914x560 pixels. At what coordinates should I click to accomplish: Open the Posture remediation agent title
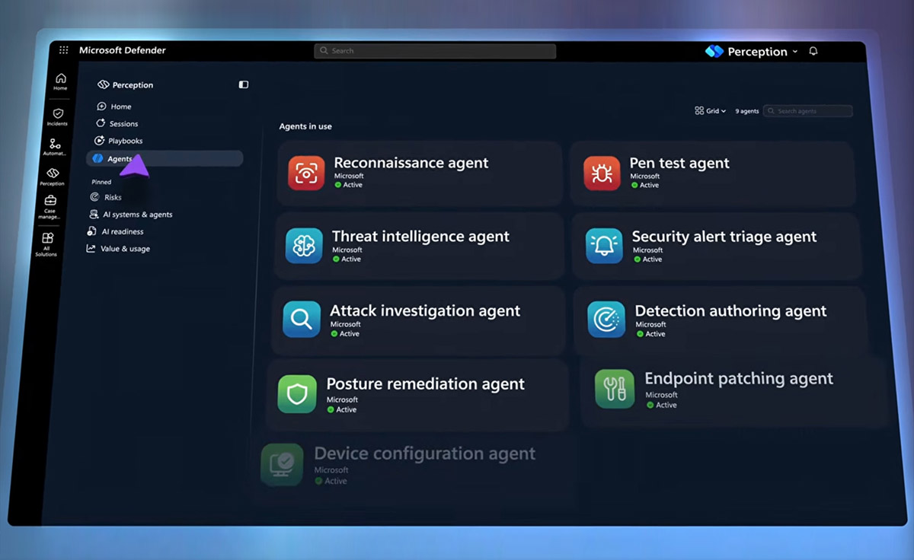coord(426,384)
